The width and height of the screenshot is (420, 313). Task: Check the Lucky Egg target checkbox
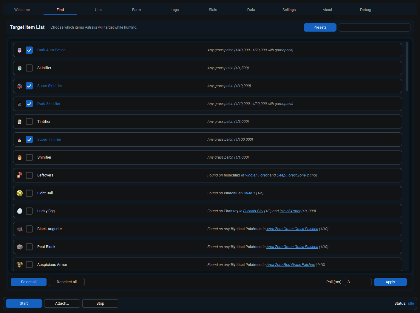click(x=29, y=211)
